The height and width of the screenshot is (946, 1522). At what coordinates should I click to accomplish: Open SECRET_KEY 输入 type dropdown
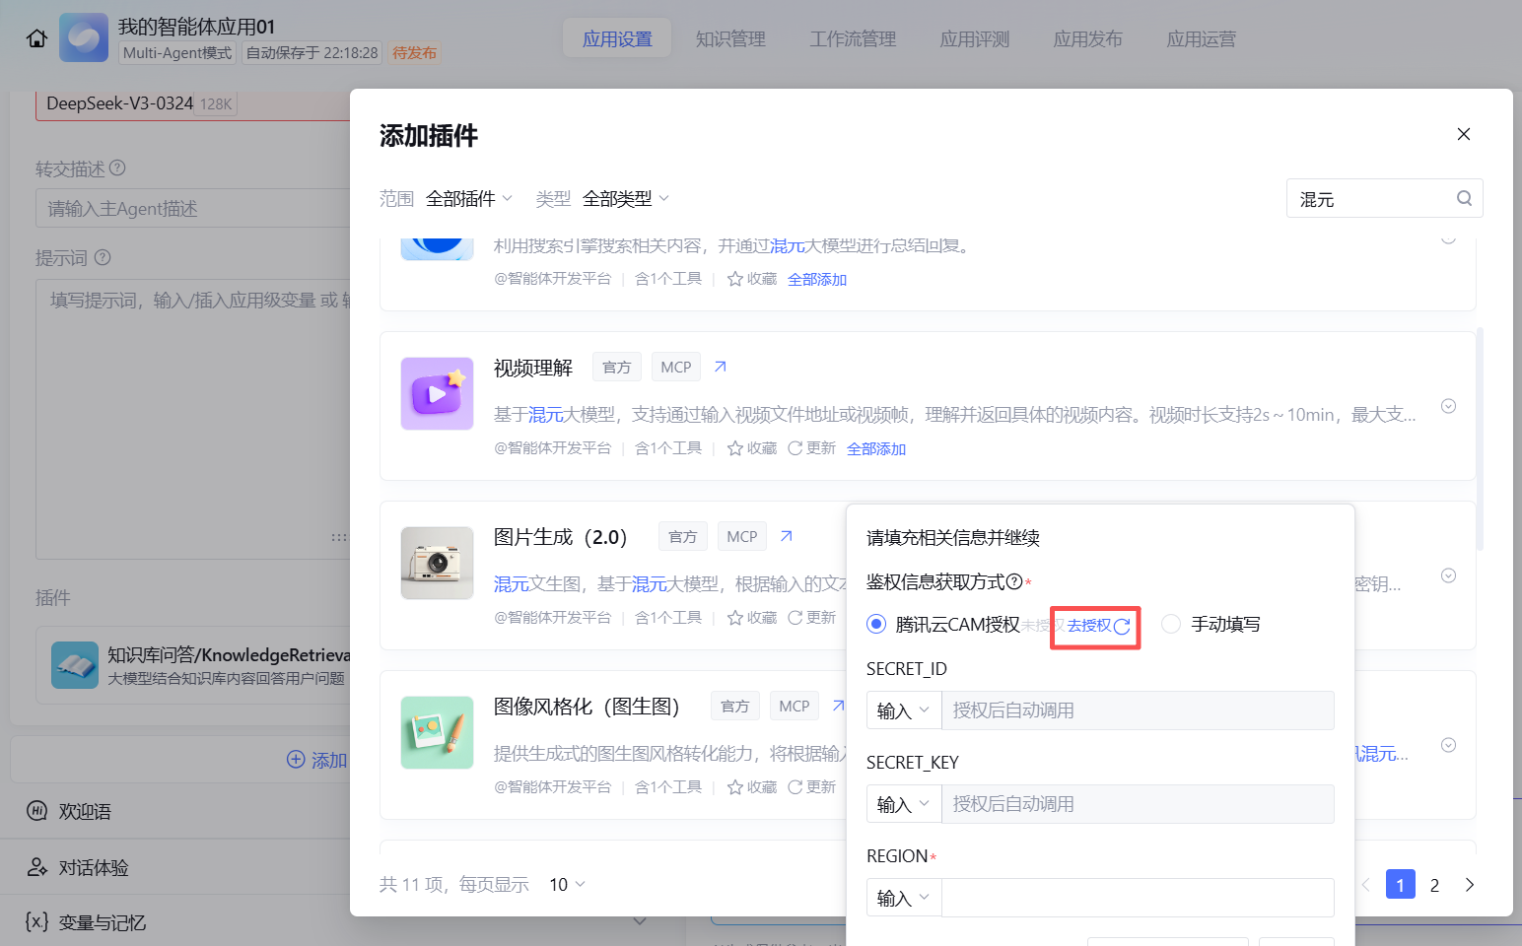tap(904, 804)
